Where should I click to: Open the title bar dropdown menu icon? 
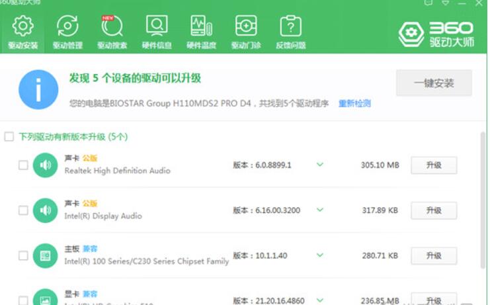point(446,3)
